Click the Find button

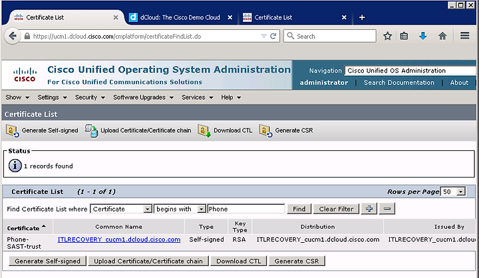point(299,209)
